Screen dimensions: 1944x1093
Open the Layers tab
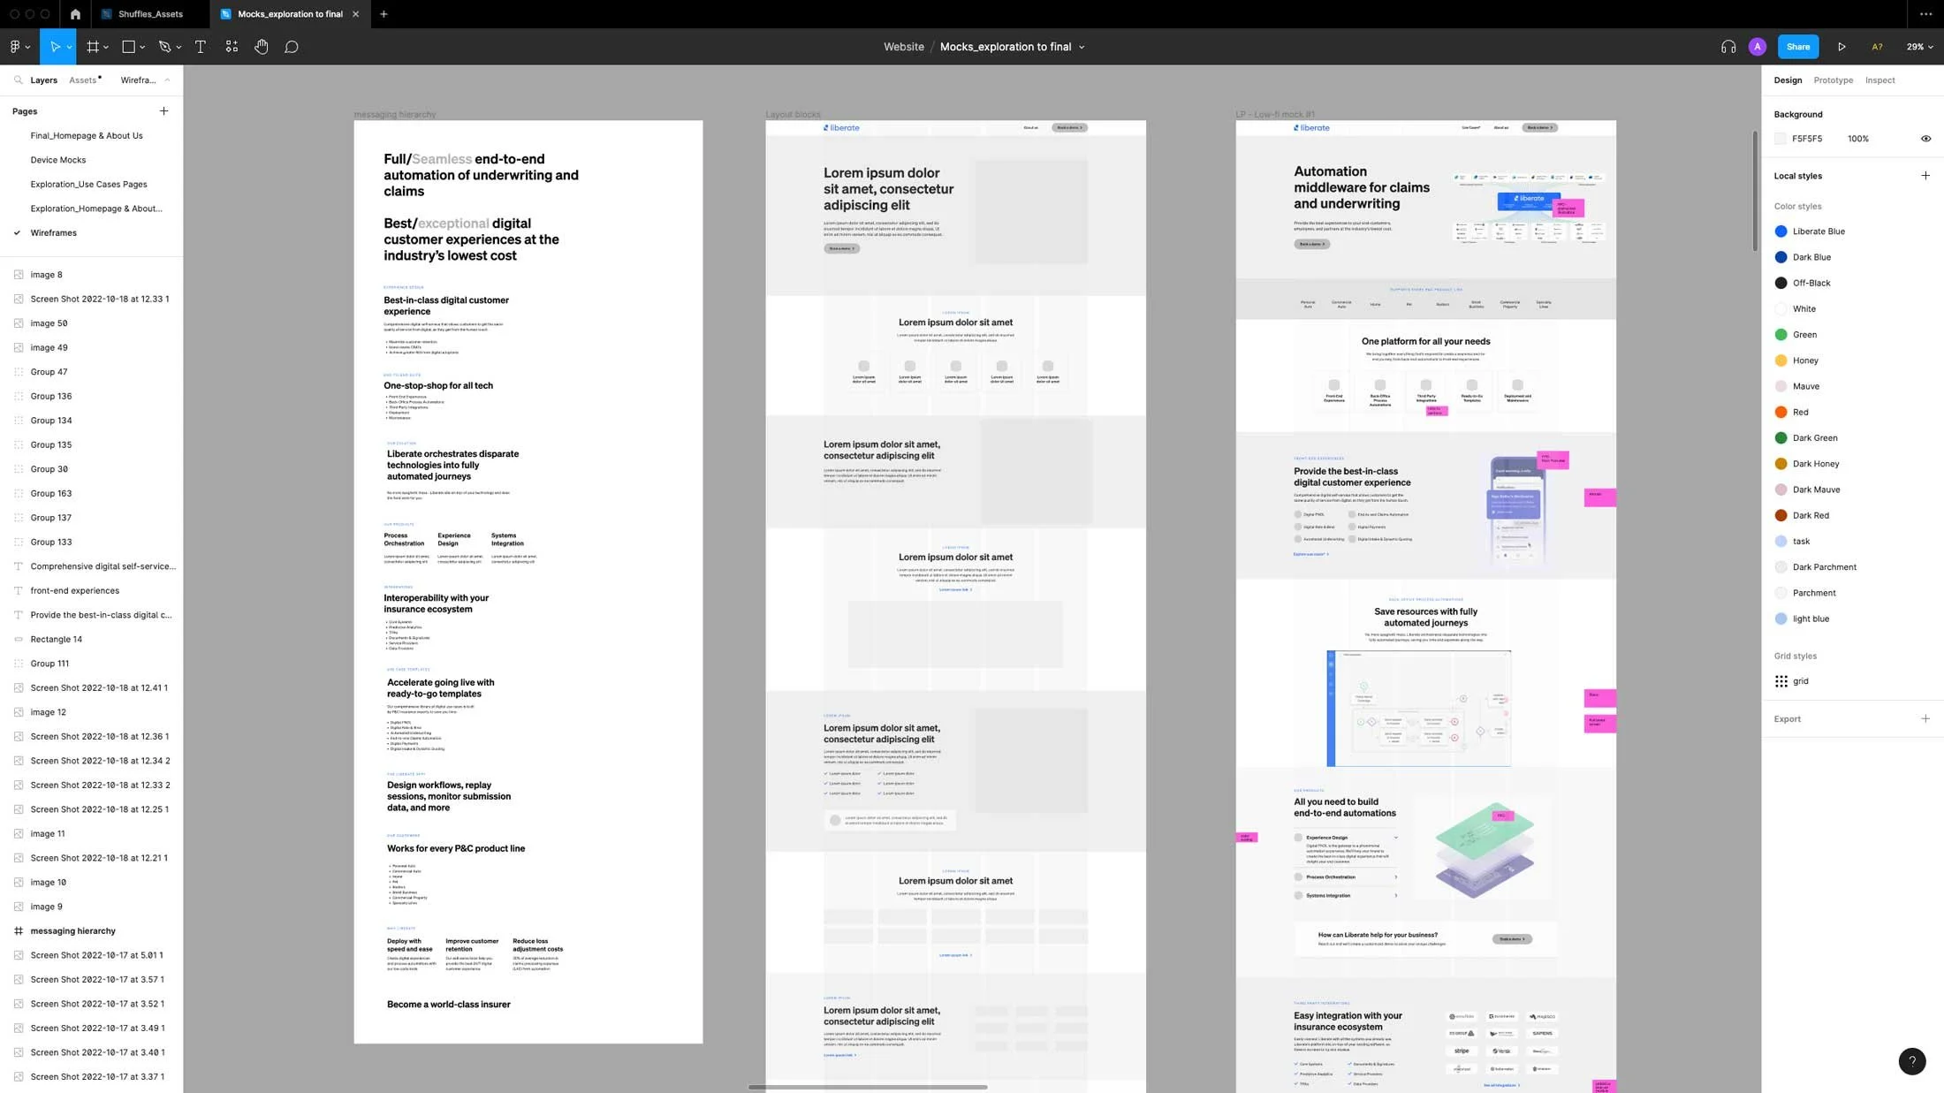(x=43, y=80)
